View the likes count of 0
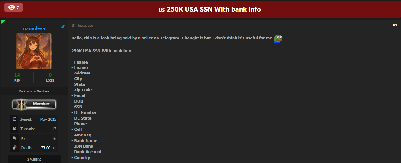Viewport: 401px width, 163px height. [x=50, y=75]
